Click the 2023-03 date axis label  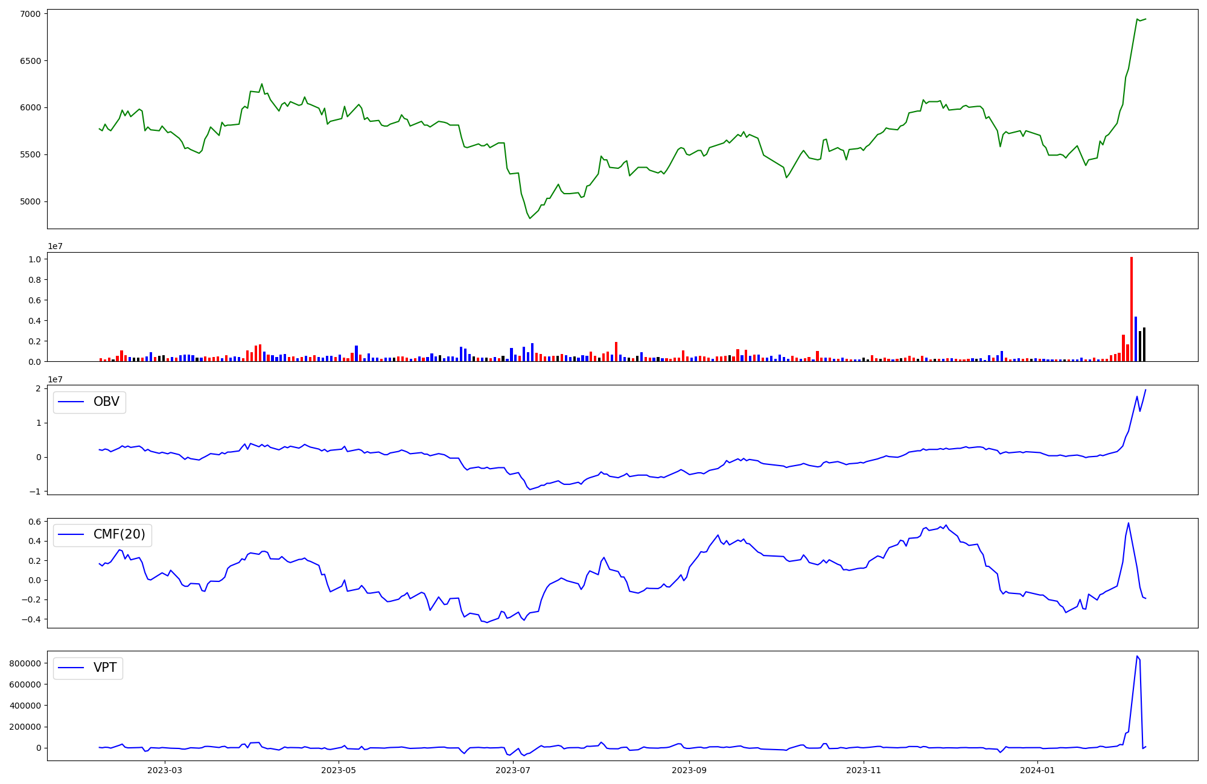pos(165,770)
